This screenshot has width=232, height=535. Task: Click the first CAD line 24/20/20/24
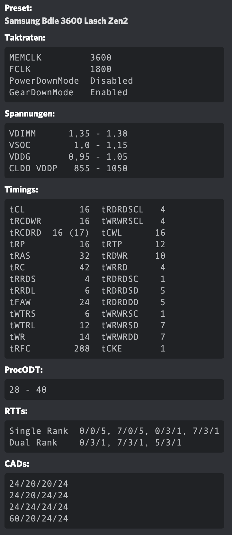[39, 484]
